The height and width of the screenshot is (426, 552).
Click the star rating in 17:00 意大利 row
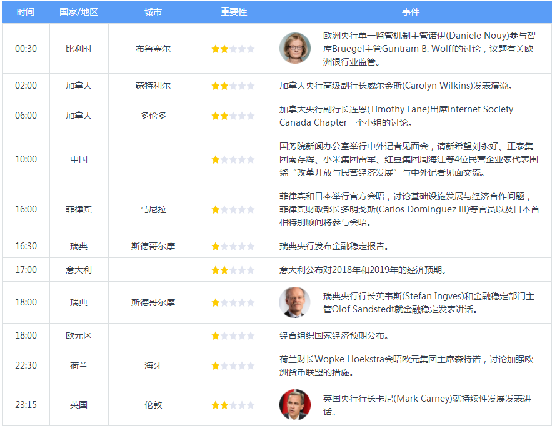point(233,270)
